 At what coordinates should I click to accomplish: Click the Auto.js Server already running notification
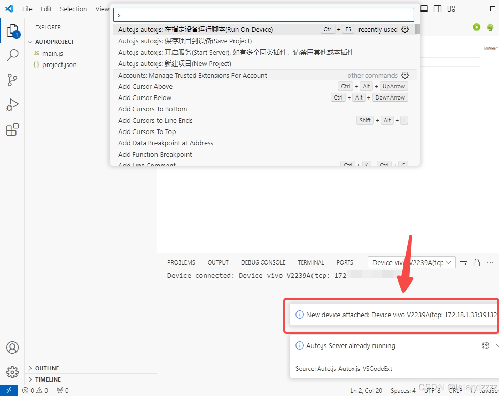pyautogui.click(x=394, y=356)
